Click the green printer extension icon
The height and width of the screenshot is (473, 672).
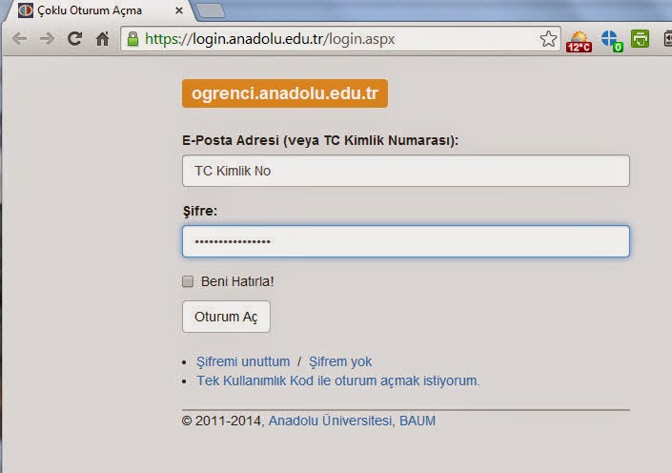coord(641,39)
